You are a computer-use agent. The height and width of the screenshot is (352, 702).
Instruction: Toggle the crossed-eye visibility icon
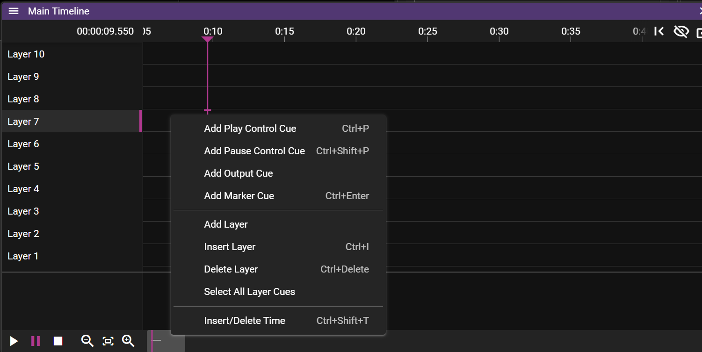tap(681, 31)
